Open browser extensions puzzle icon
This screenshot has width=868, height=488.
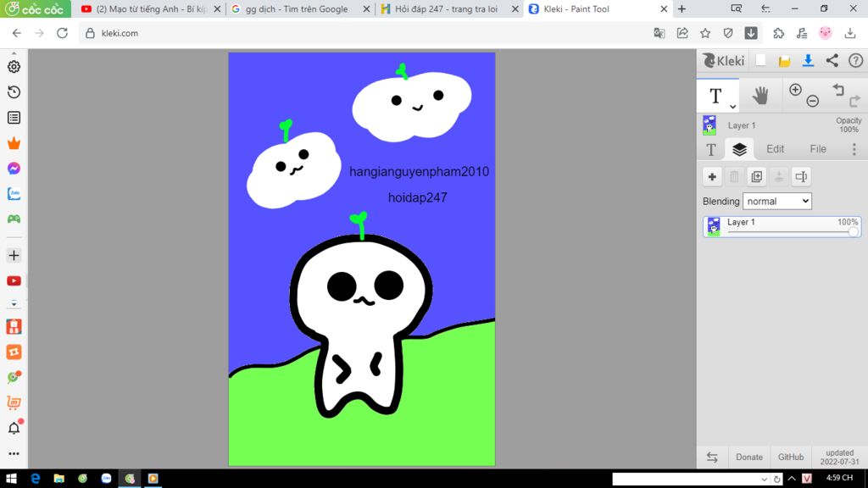(778, 33)
